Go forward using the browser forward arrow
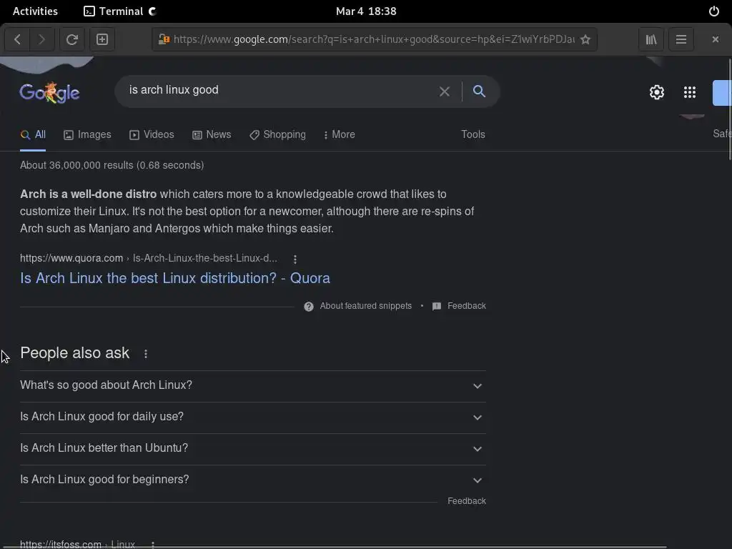Screen dimensions: 732x549 (41, 39)
